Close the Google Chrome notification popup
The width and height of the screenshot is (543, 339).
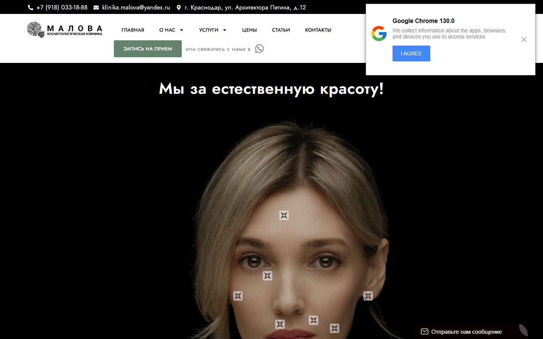click(524, 40)
